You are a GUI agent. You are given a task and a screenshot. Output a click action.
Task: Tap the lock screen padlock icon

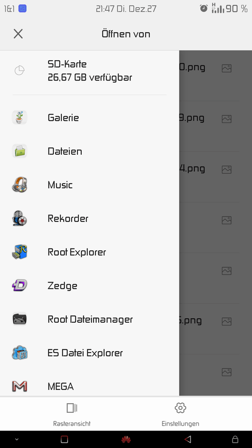tap(235, 439)
